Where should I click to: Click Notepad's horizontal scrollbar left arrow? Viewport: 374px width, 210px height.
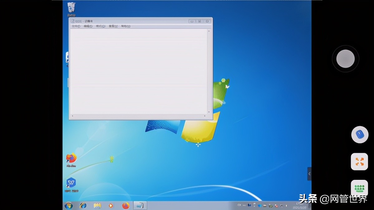click(x=73, y=116)
